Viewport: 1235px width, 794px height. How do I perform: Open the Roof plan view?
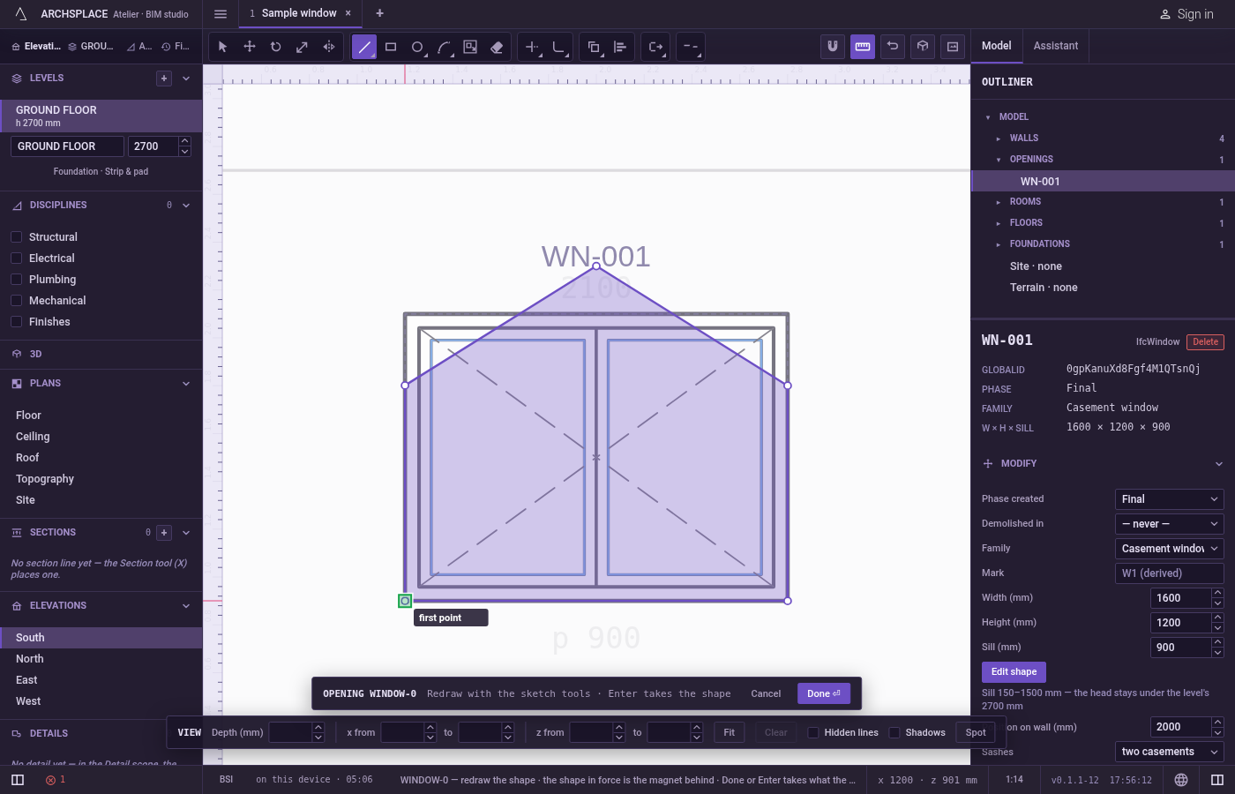(101, 458)
